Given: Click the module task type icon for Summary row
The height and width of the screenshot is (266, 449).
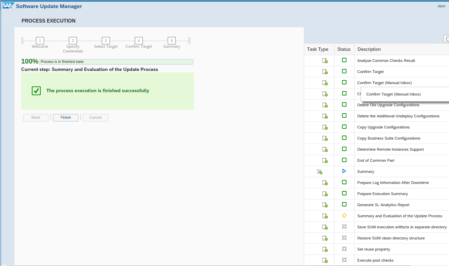Looking at the screenshot, I should point(320,172).
